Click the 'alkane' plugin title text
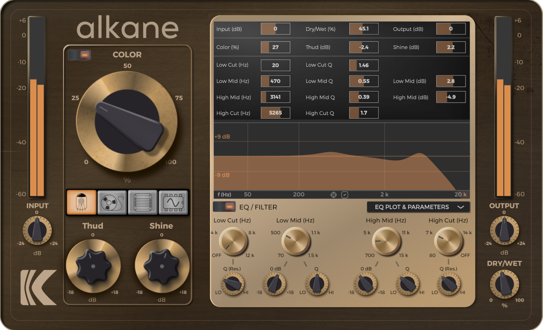The image size is (543, 330). click(128, 28)
